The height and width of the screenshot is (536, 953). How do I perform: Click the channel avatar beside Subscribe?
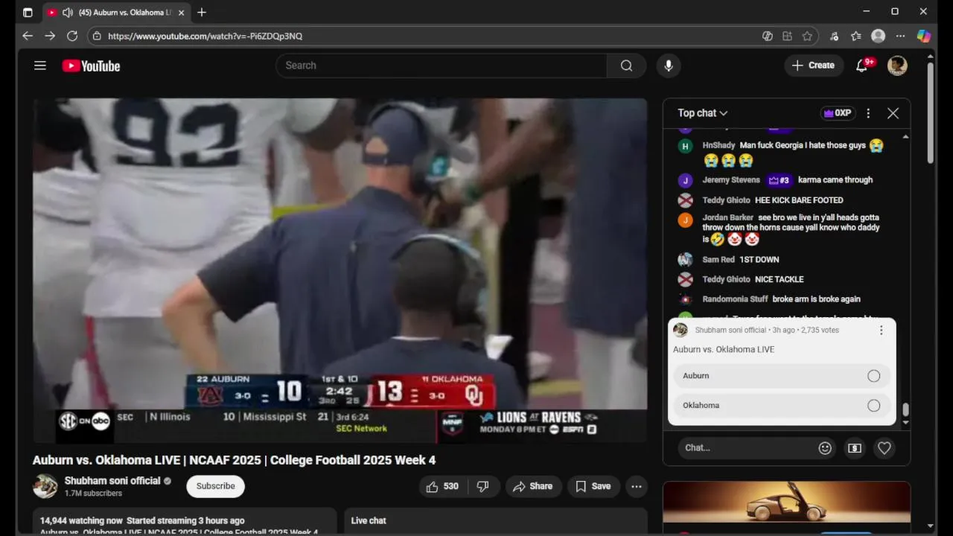coord(45,486)
